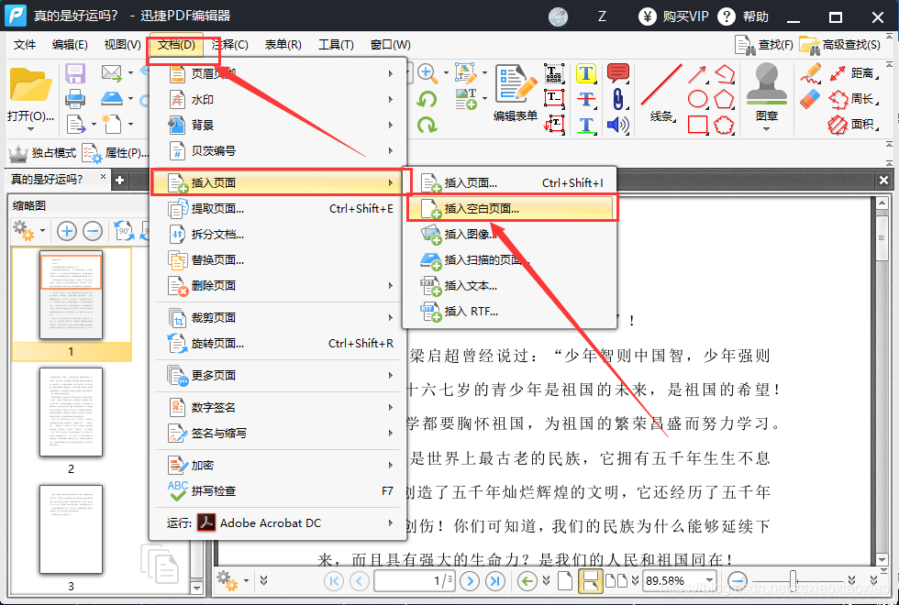This screenshot has height=605, width=899.
Task: Click the go to last page button
Action: 494,581
